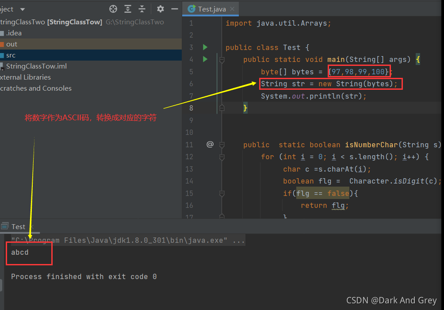
Task: Close the Test.java tab
Action: coord(232,9)
